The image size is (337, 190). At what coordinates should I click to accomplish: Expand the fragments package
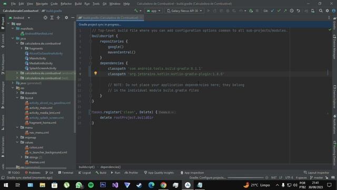(22, 48)
